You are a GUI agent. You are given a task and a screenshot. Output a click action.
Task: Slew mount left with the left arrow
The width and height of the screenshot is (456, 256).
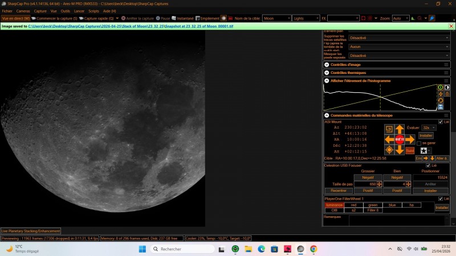point(389,139)
